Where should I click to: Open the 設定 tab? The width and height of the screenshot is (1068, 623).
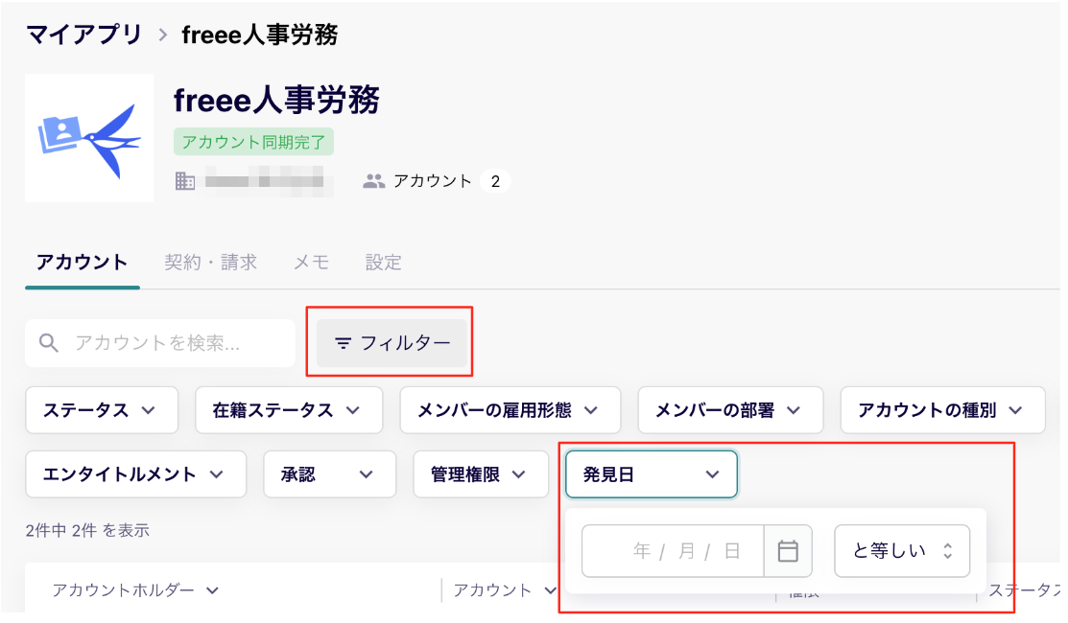point(384,263)
